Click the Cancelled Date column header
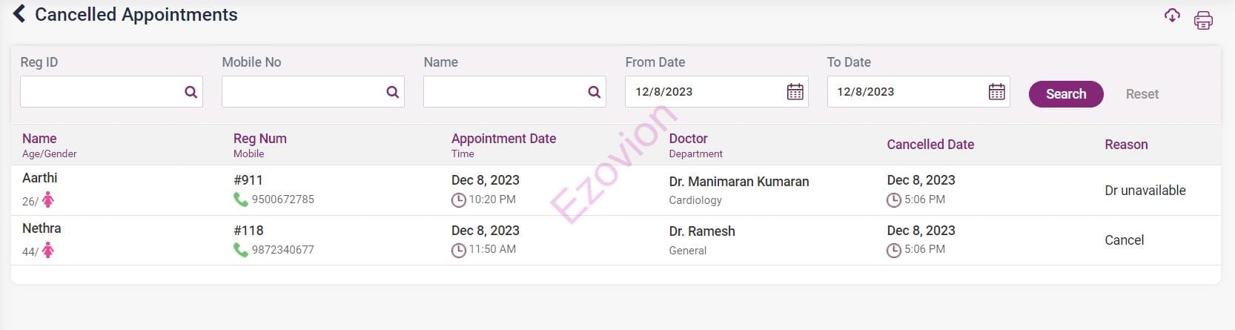The height and width of the screenshot is (330, 1235). pos(930,145)
